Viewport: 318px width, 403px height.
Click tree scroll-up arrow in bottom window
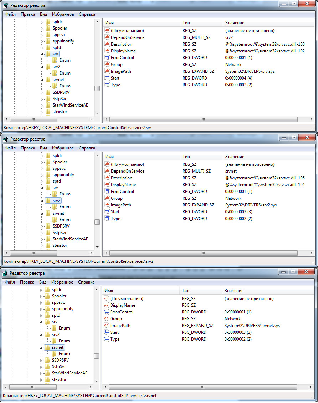(96, 290)
